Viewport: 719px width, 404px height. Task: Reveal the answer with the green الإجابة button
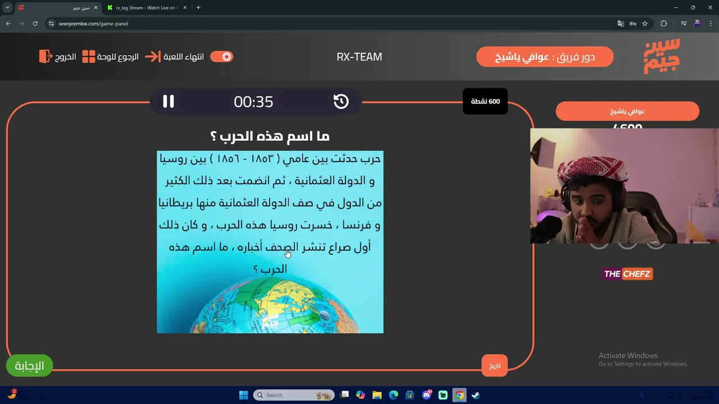click(x=29, y=366)
